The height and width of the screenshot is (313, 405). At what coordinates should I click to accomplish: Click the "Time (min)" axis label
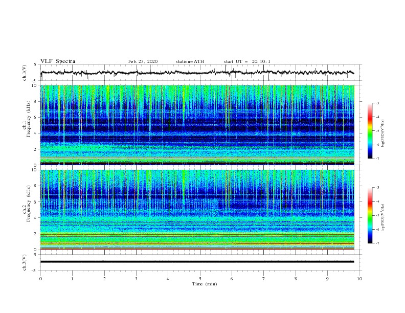point(205,284)
